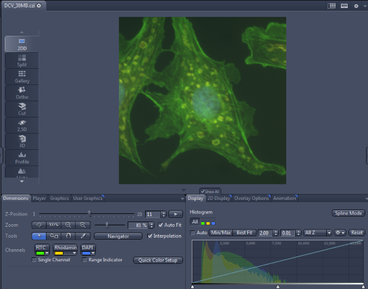Open the Overlay Options tab
Viewport: 368px width, 289px height.
[251, 198]
